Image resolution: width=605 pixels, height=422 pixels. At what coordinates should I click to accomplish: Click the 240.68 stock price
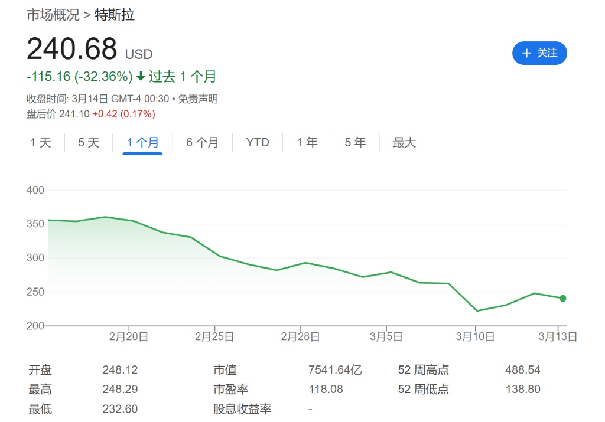[72, 49]
